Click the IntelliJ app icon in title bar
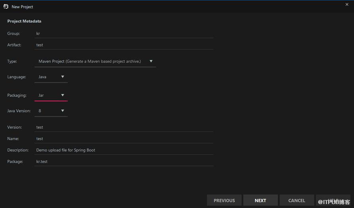 (x=6, y=6)
